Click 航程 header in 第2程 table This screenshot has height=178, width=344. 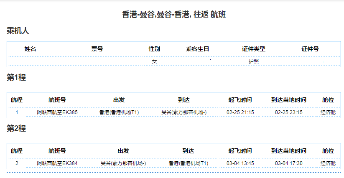pos(17,151)
